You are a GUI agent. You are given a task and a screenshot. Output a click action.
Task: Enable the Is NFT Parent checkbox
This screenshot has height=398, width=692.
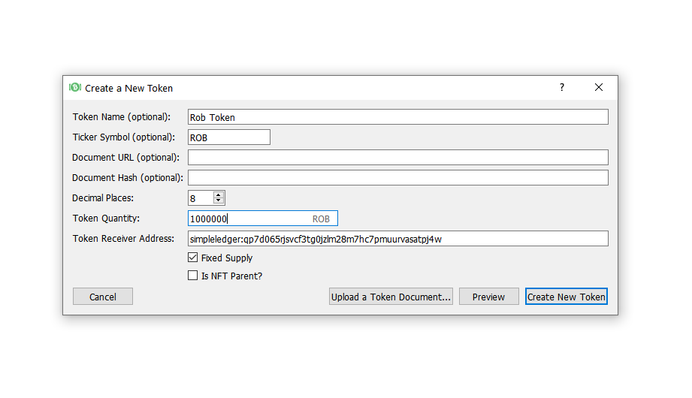pos(193,276)
